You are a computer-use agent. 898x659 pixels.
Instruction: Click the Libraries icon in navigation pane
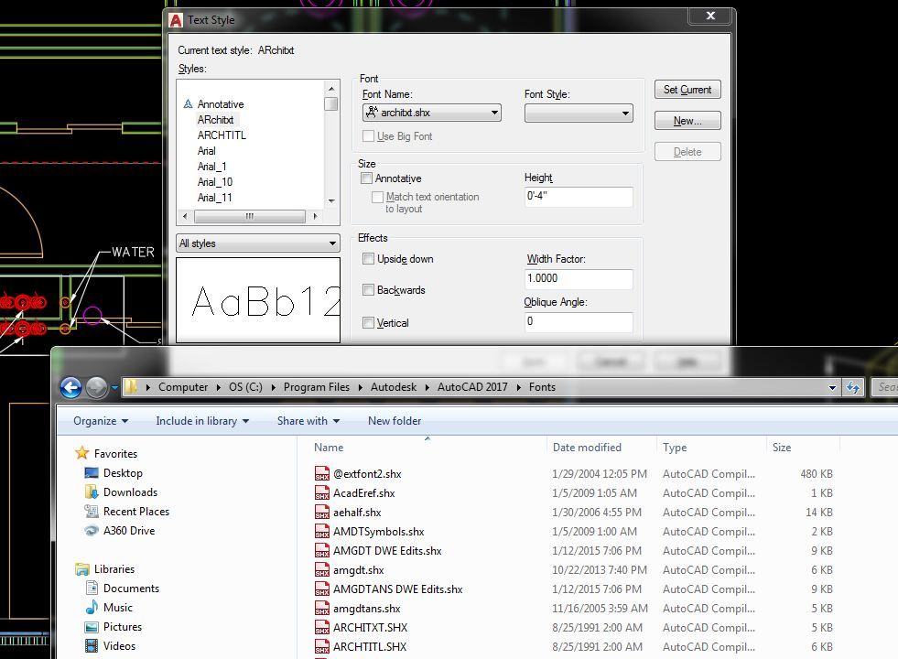[x=81, y=569]
